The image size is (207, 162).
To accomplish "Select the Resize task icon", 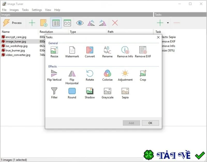I will [54, 50].
